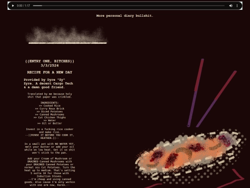The width and height of the screenshot is (250, 188).
Task: Click the 0:00 / 1:17 time display
Action: pos(24,6)
